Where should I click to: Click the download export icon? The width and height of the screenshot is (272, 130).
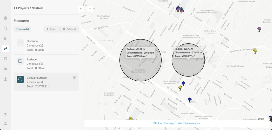pos(5,79)
